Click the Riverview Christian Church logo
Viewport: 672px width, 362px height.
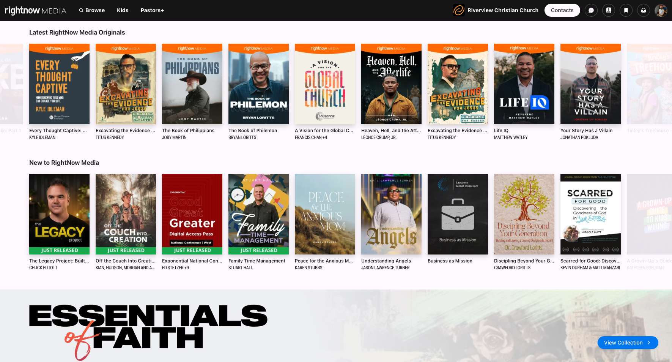coord(459,10)
